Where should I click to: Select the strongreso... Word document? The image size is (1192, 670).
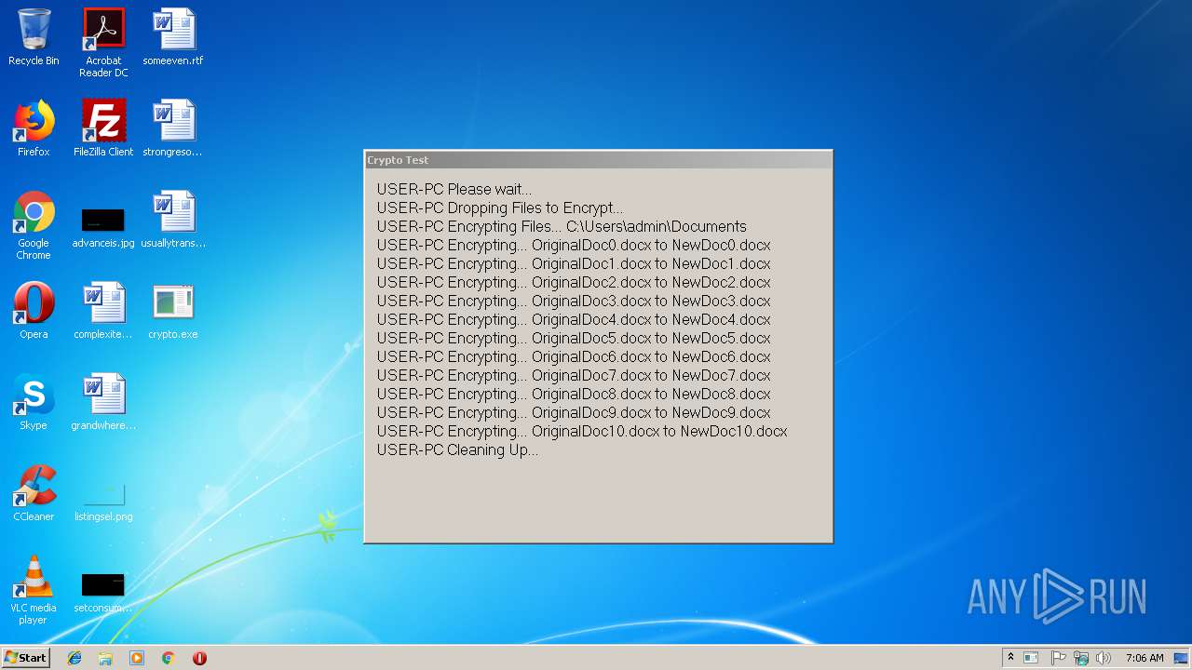tap(173, 128)
